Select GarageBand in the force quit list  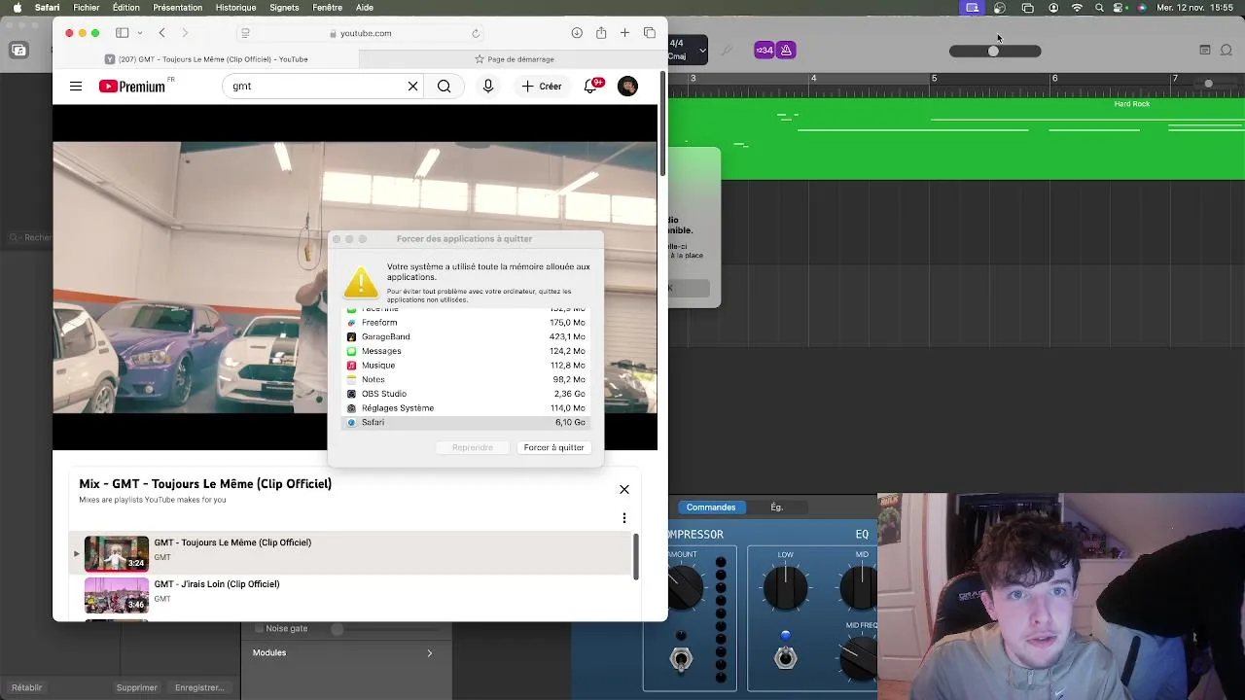(466, 336)
